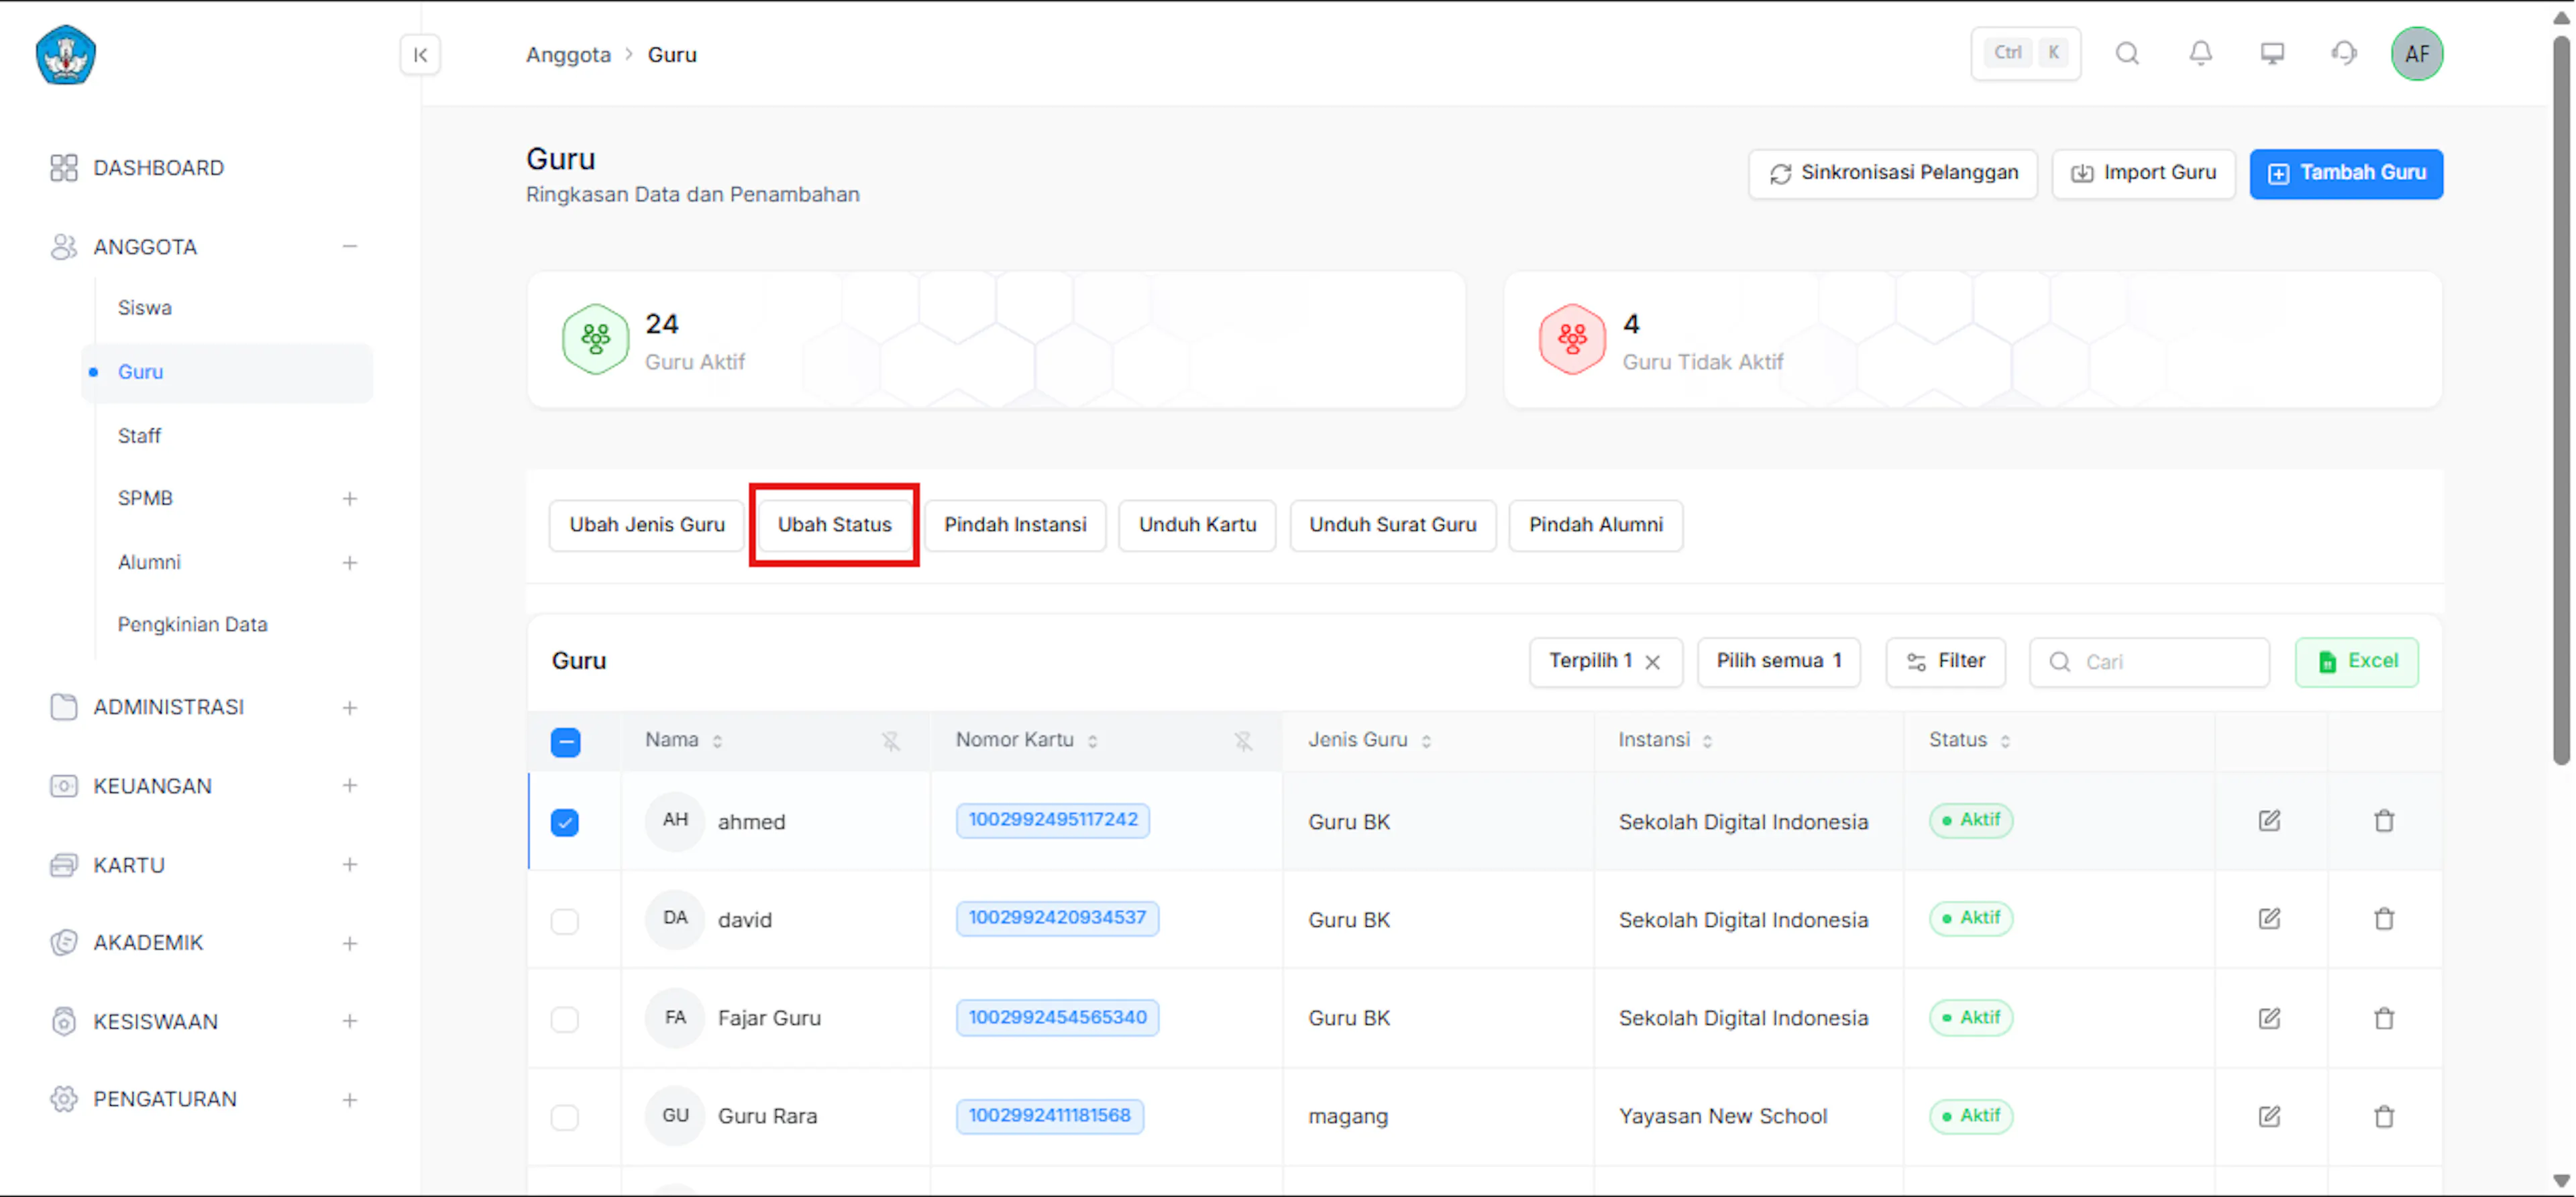The width and height of the screenshot is (2576, 1197).
Task: Click Unduh Kartu
Action: 1197,525
